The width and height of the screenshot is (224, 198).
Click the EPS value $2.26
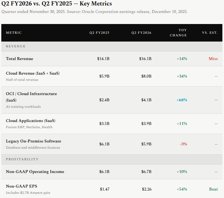147,189
